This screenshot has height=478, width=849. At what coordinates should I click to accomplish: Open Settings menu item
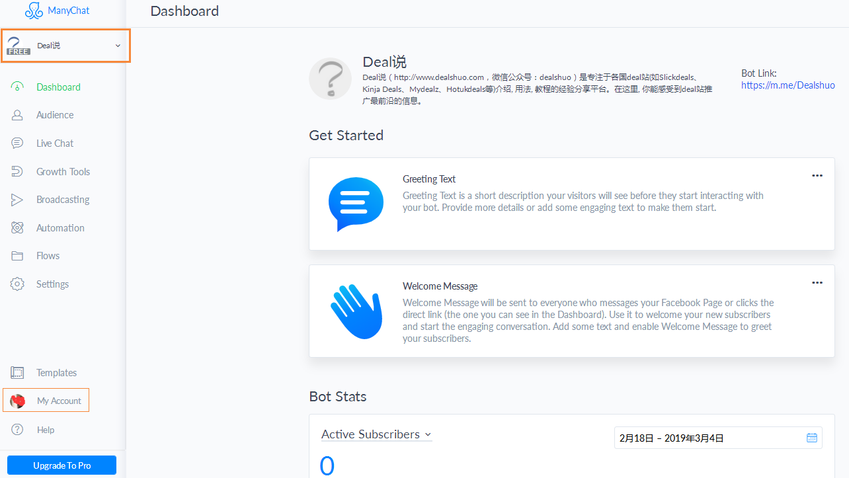tap(52, 284)
